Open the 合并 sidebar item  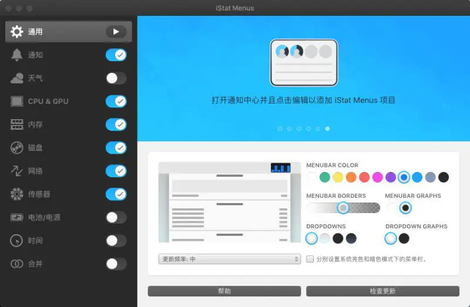[x=35, y=264]
